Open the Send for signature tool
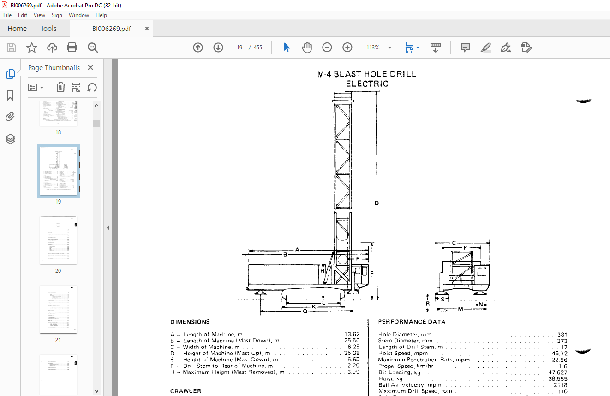This screenshot has width=610, height=396. click(x=526, y=48)
